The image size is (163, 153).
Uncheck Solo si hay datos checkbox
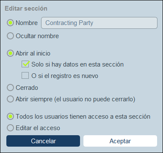pos(25,64)
